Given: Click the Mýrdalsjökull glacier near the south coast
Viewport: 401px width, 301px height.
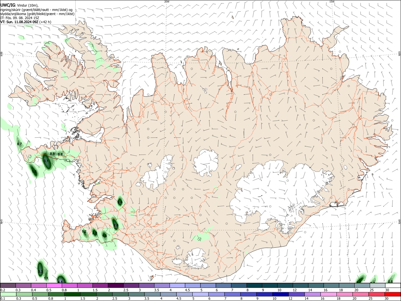Looking at the screenshot, I should [196, 259].
